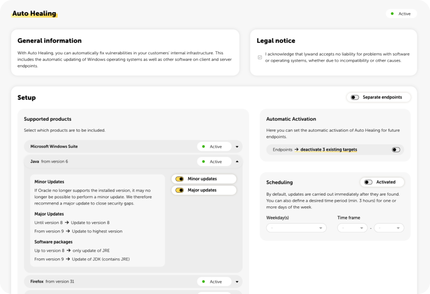Click the Auto Healing page title
The image size is (430, 294).
click(34, 13)
